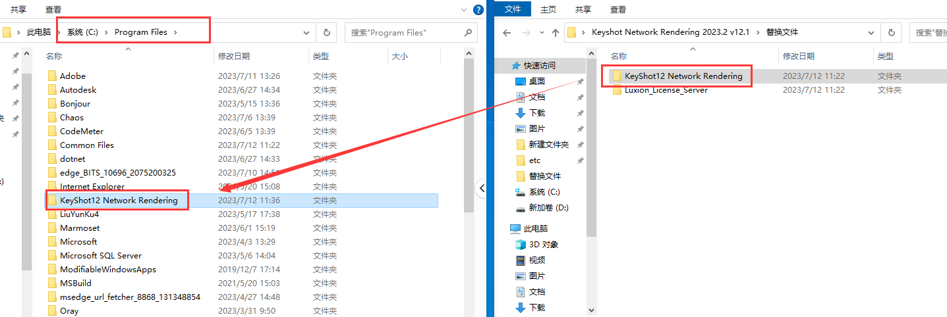Select Luxion_License_Server folder in right window
This screenshot has height=317, width=947.
[x=666, y=90]
